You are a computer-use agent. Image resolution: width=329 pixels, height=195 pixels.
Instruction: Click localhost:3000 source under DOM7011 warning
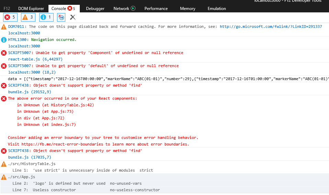pyautogui.click(x=24, y=33)
